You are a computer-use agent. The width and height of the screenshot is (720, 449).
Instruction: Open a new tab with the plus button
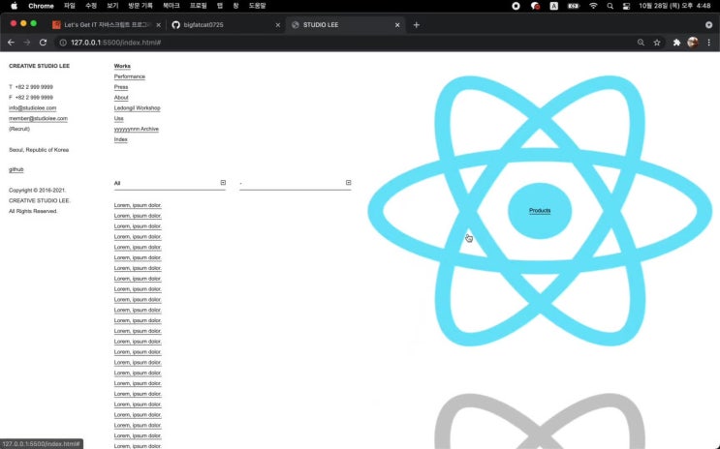tap(417, 25)
